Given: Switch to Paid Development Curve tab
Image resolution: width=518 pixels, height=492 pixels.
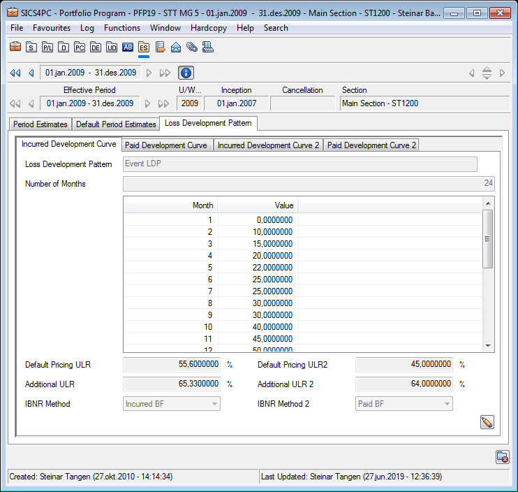Looking at the screenshot, I should pos(166,145).
